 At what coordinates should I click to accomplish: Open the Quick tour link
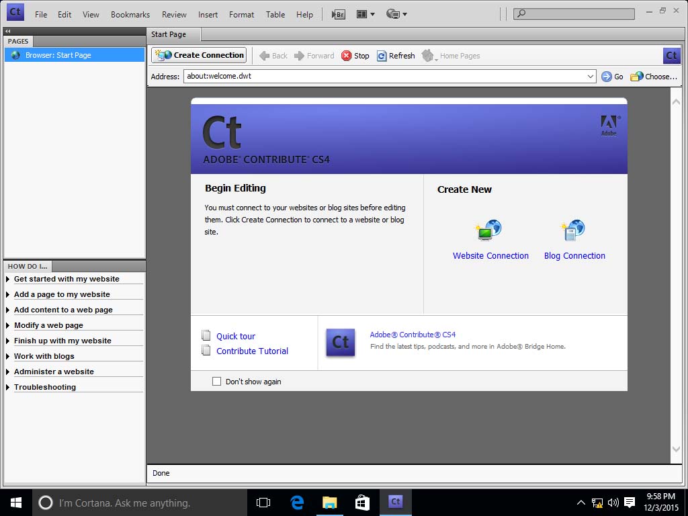click(x=236, y=337)
